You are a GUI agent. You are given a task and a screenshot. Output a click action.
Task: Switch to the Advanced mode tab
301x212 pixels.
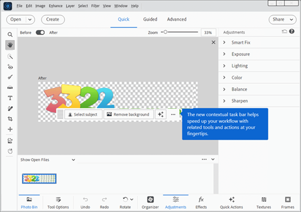tap(177, 20)
